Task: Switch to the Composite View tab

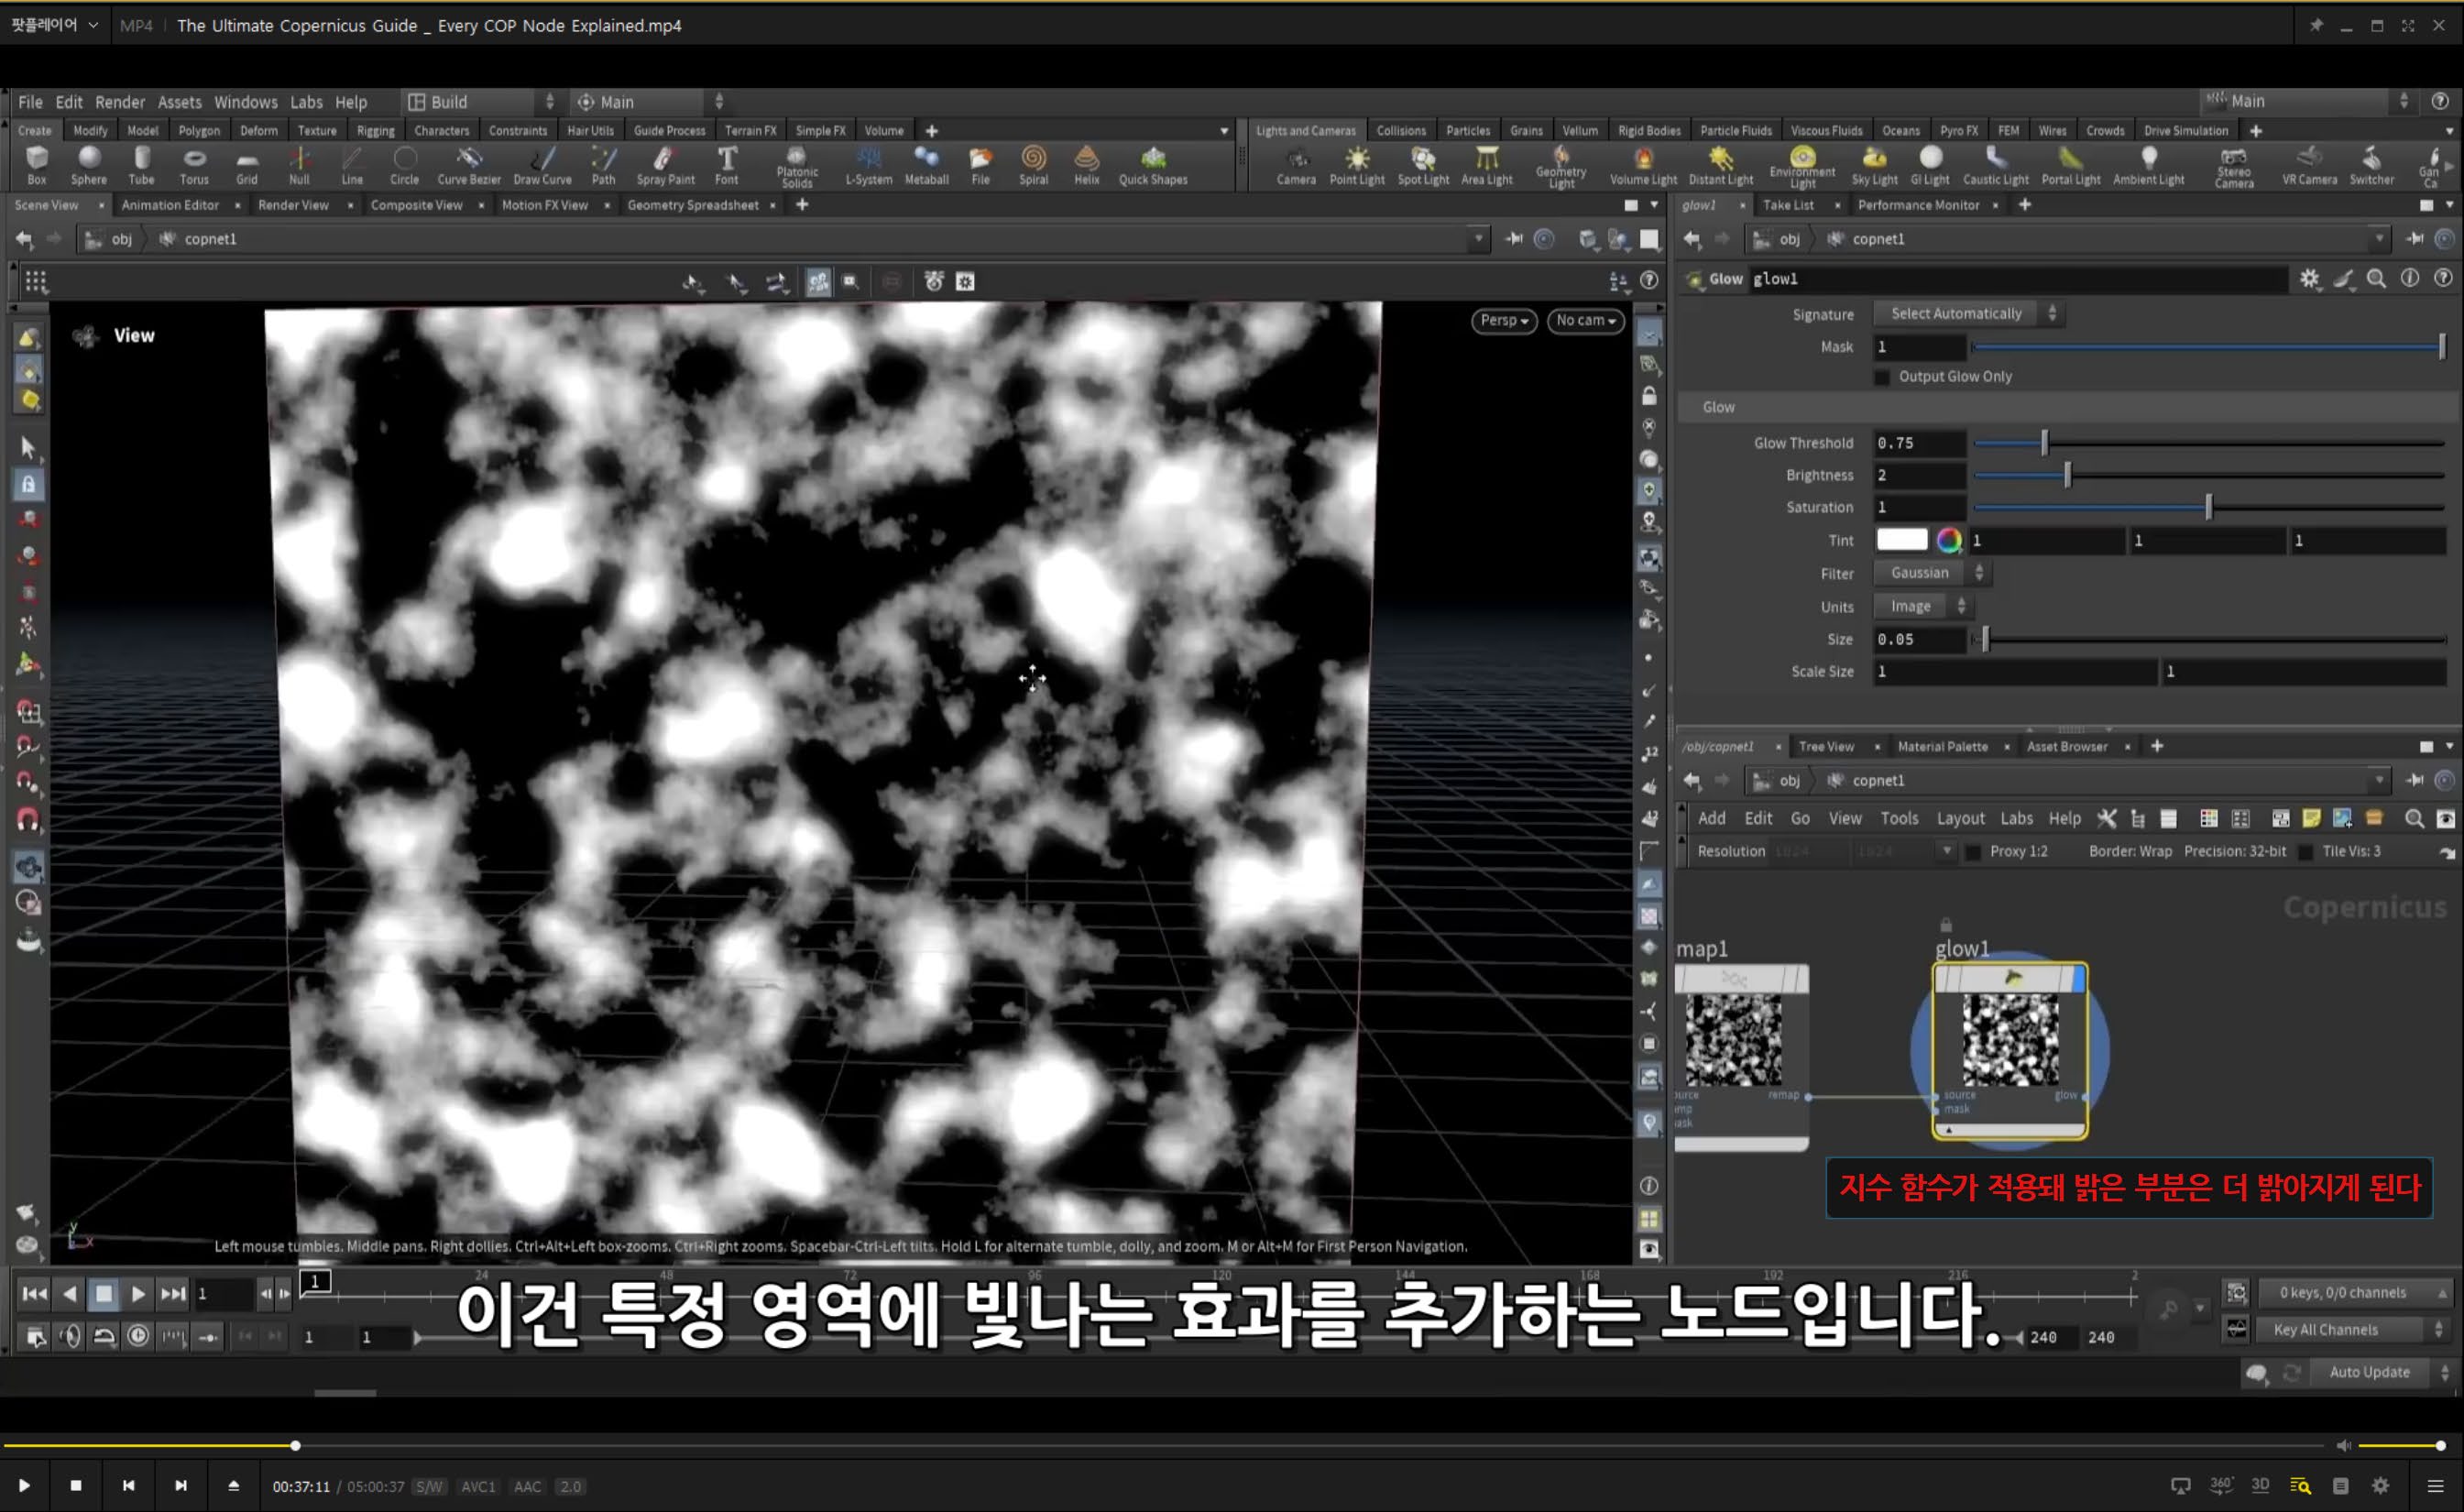Action: [416, 205]
